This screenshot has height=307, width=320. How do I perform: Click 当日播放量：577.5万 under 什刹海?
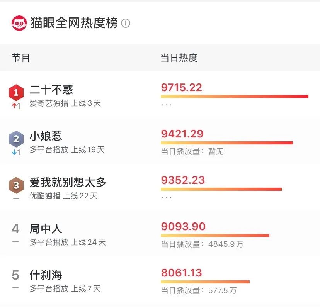[198, 290]
